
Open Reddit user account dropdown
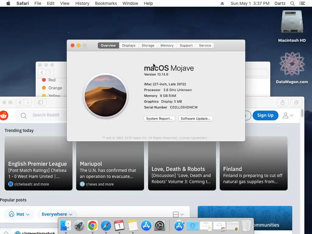(x=288, y=115)
